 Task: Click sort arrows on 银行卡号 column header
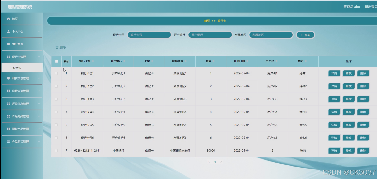pyautogui.click(x=93, y=61)
